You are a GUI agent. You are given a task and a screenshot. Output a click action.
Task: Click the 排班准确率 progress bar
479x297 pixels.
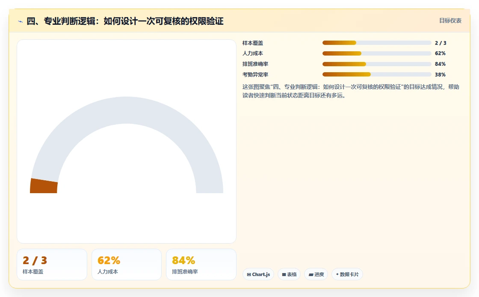click(x=377, y=64)
